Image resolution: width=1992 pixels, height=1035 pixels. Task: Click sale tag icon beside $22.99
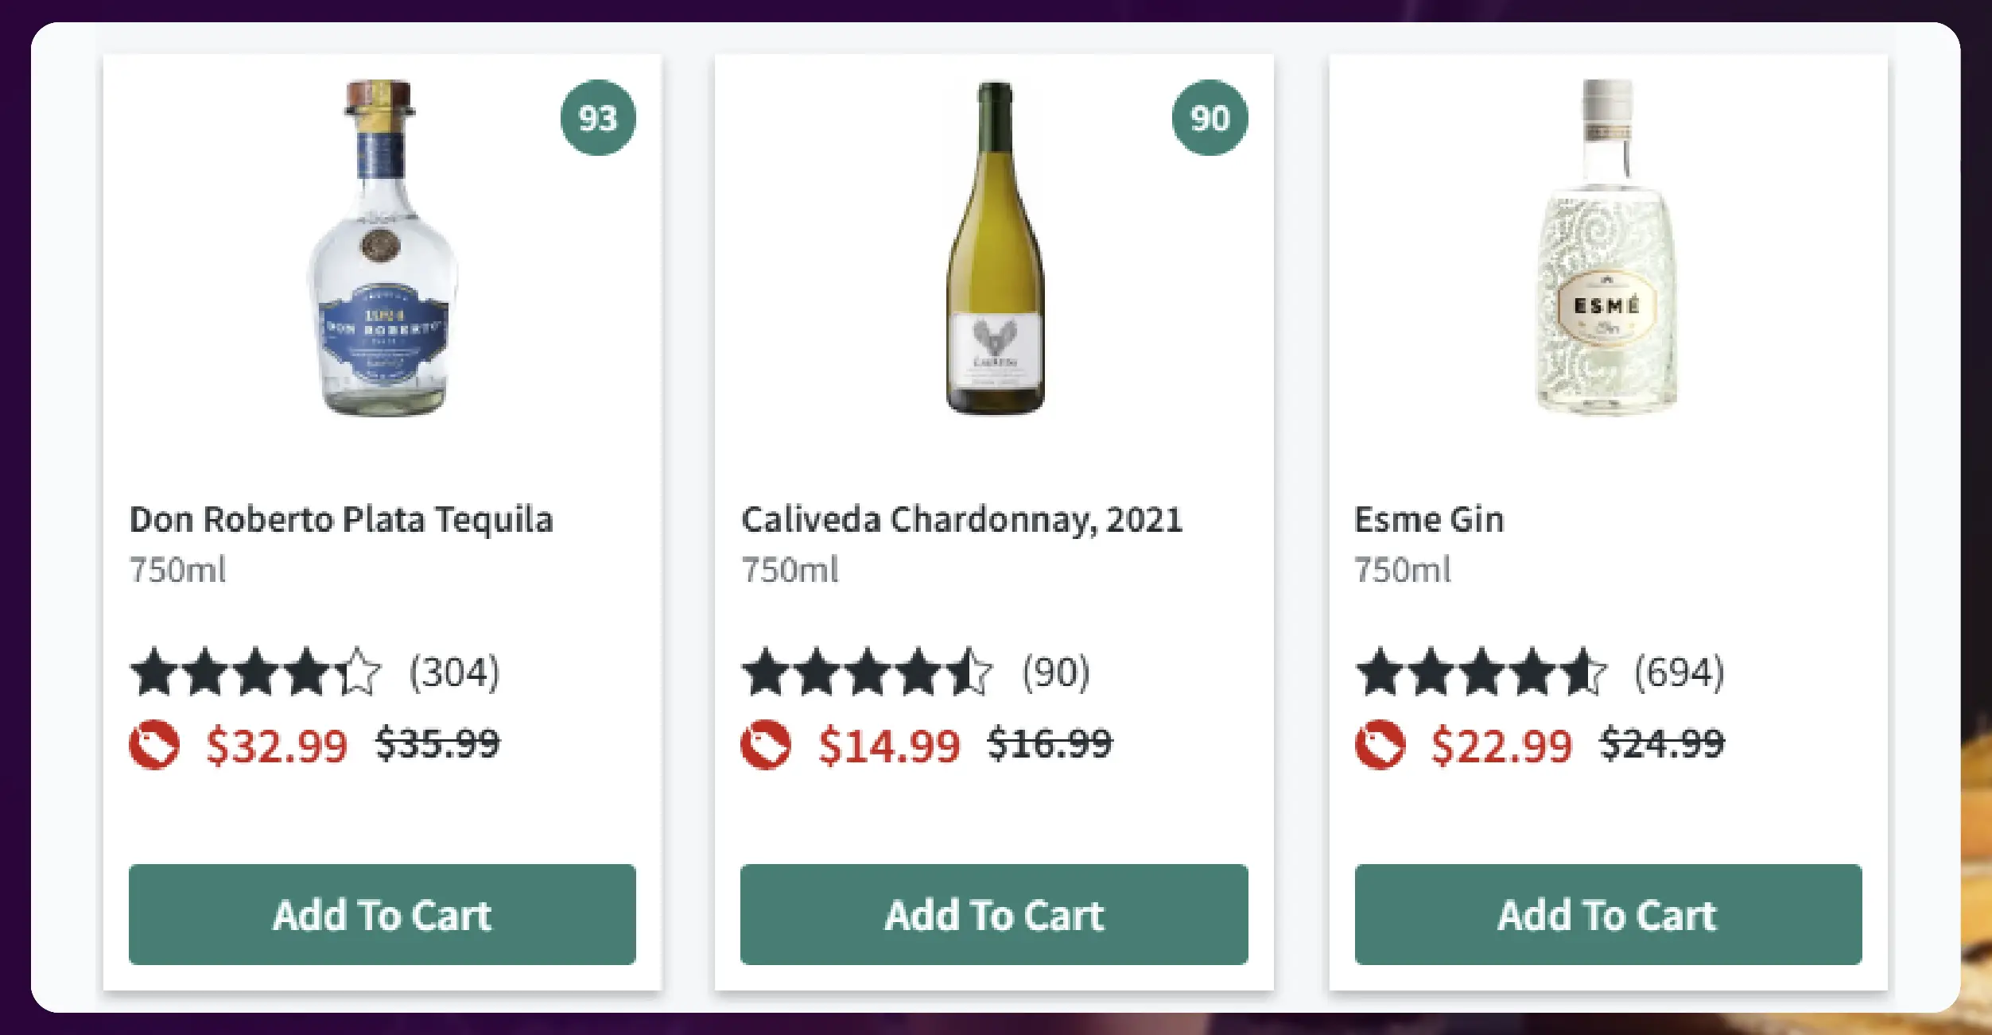click(x=1380, y=745)
